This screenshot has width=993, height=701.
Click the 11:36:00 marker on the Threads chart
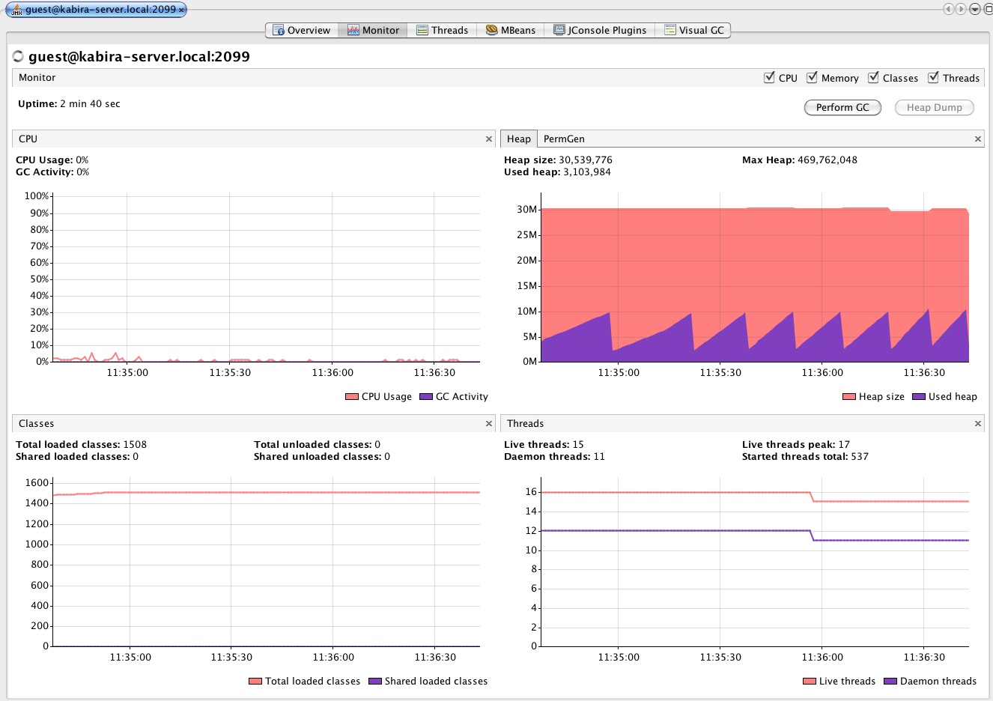[822, 658]
